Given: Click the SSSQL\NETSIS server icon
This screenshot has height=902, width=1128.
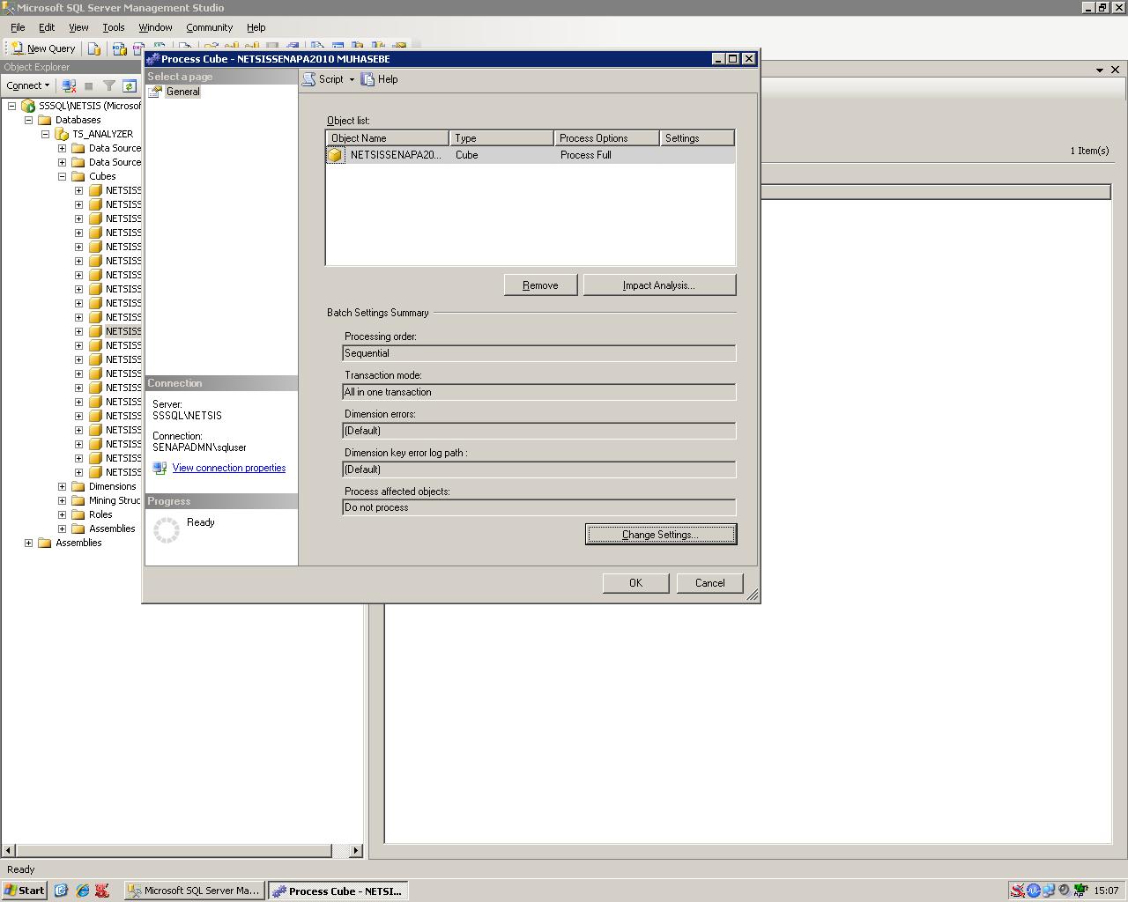Looking at the screenshot, I should (28, 106).
